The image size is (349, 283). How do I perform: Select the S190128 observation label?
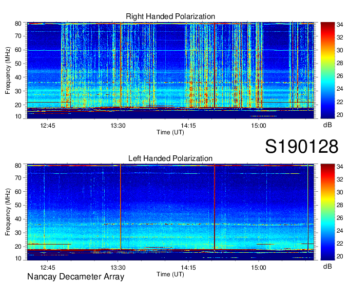(302, 147)
